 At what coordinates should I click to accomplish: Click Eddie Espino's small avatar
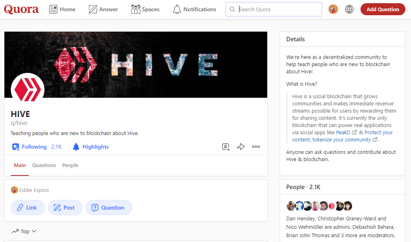tap(14, 190)
